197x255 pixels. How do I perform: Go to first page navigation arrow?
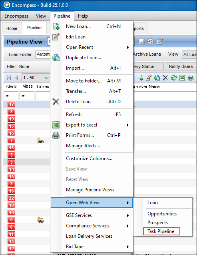click(x=9, y=78)
